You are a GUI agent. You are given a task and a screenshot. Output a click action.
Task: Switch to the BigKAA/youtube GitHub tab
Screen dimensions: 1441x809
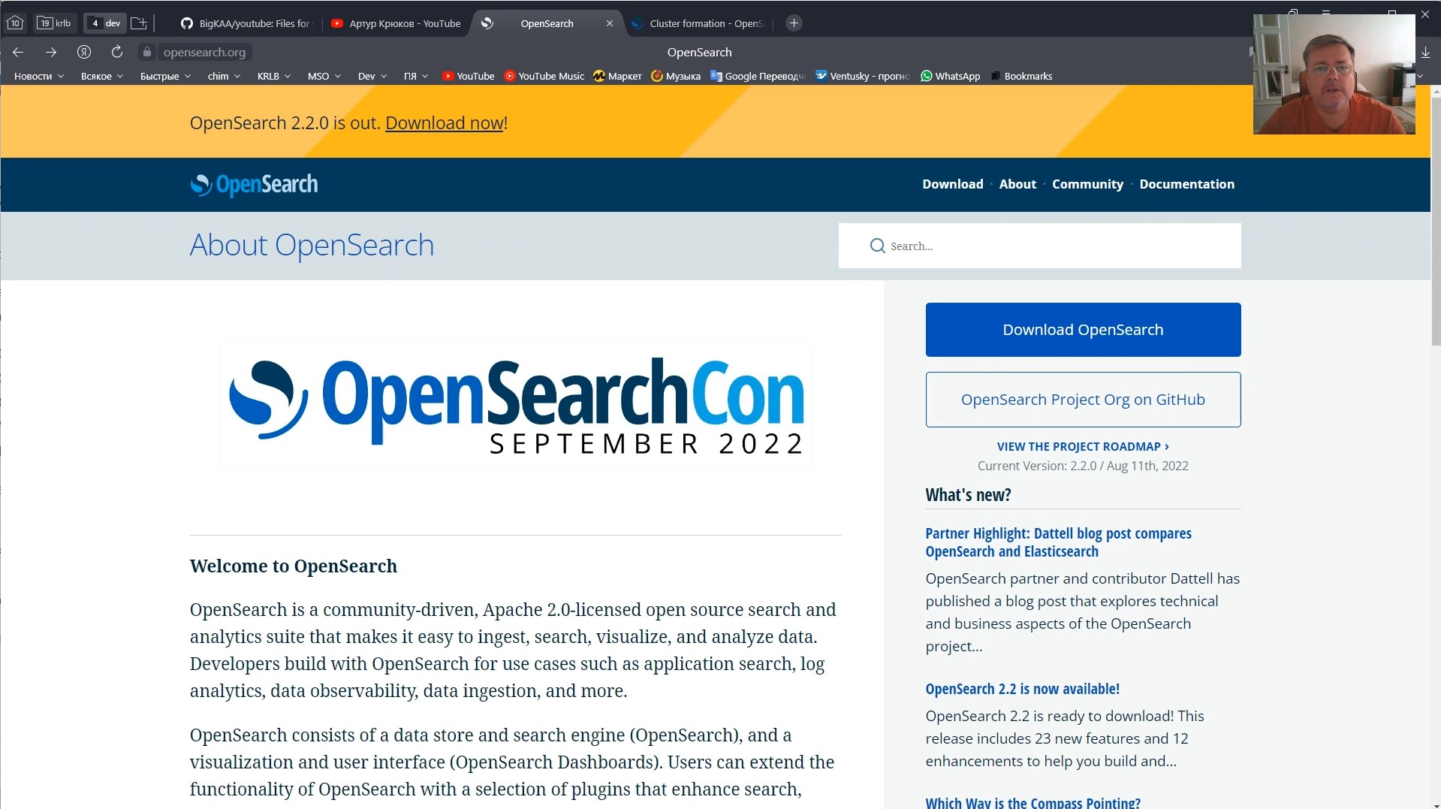click(246, 23)
